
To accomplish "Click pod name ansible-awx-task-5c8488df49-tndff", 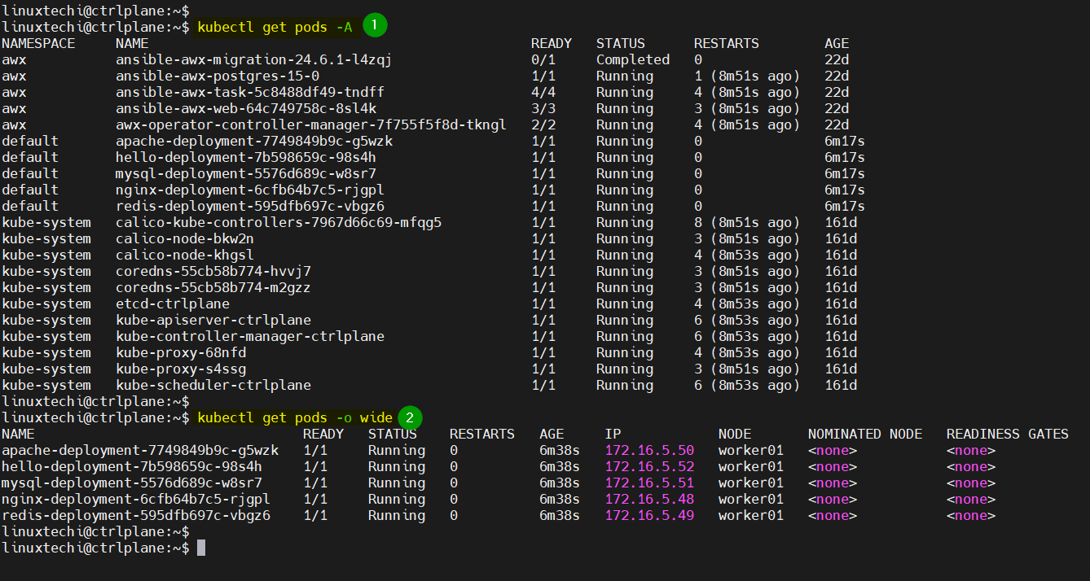I will pos(250,93).
